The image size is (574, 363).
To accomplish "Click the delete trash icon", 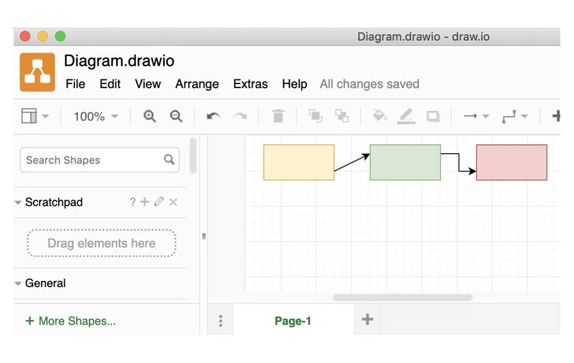I will (x=278, y=116).
